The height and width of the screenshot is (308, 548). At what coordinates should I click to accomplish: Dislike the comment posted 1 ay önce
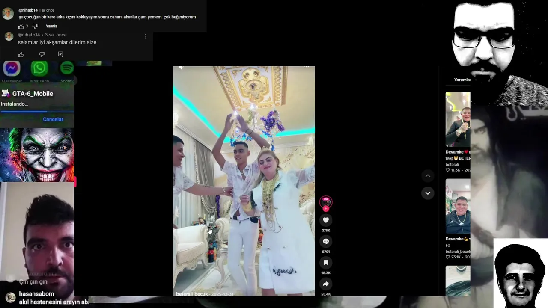pyautogui.click(x=35, y=26)
